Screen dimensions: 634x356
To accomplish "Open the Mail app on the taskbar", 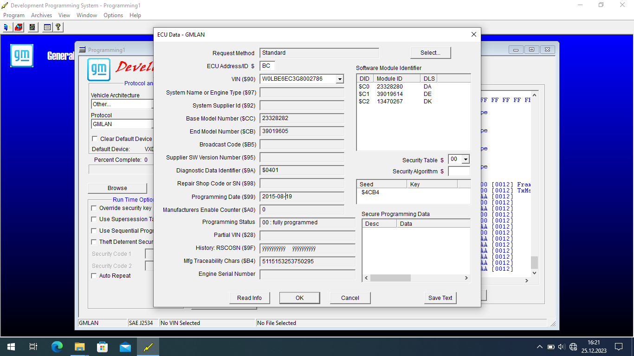I will click(125, 347).
